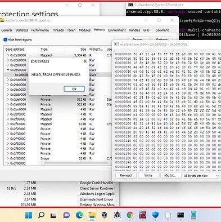Open VirtualBox cube icon in taskbar

point(105,215)
